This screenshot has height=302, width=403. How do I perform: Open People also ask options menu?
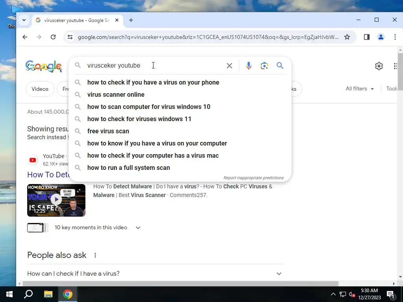[95, 255]
